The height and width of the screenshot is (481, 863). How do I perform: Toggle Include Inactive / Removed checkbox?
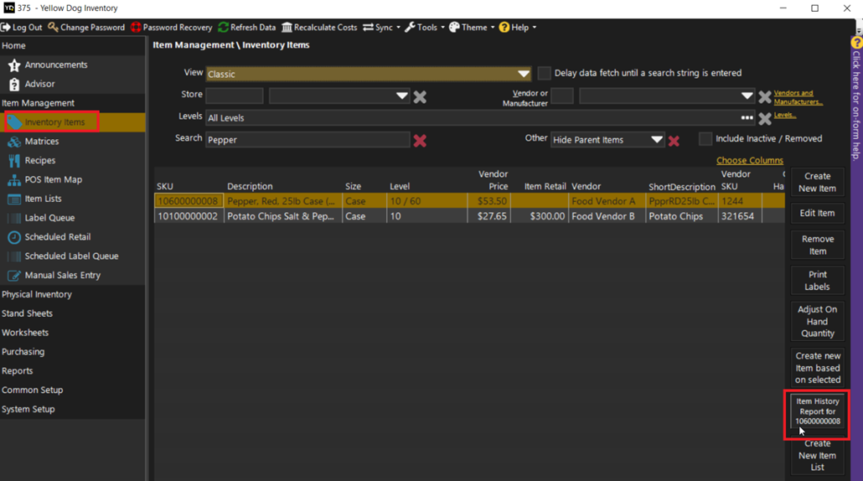[705, 139]
